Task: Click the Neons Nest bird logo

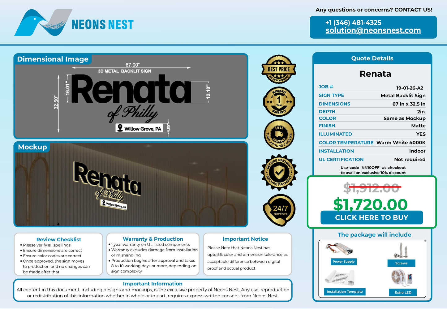Action: pos(43,23)
